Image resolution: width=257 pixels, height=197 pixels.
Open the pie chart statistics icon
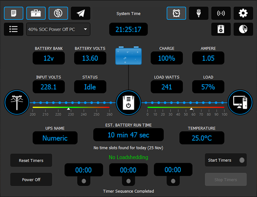click(243, 29)
